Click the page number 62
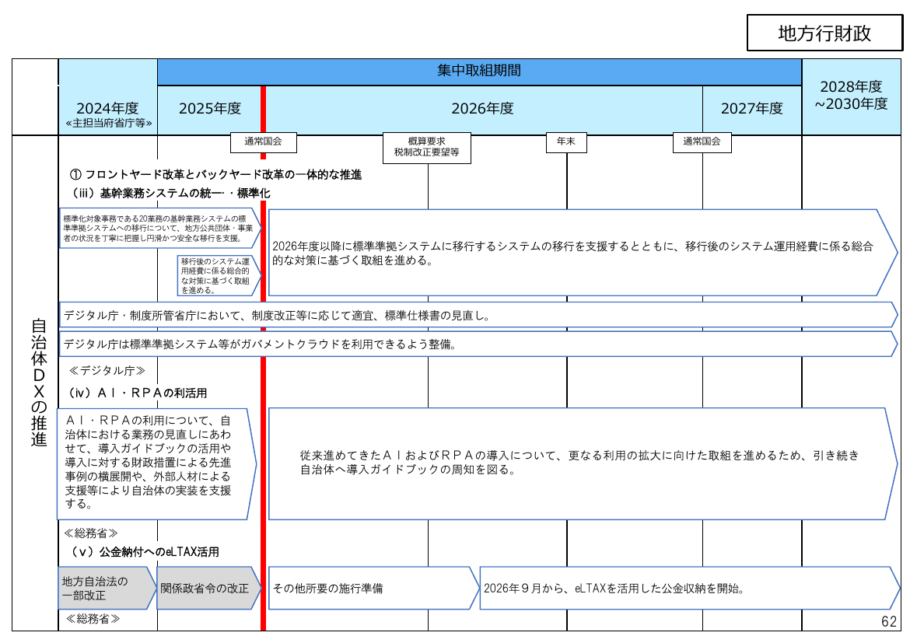 click(x=889, y=621)
